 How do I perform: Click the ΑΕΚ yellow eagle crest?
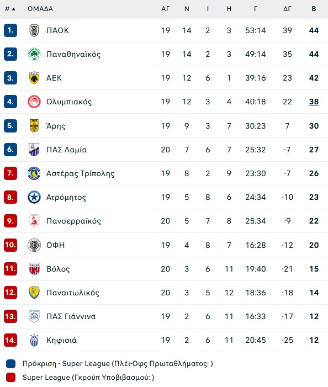[x=34, y=78]
